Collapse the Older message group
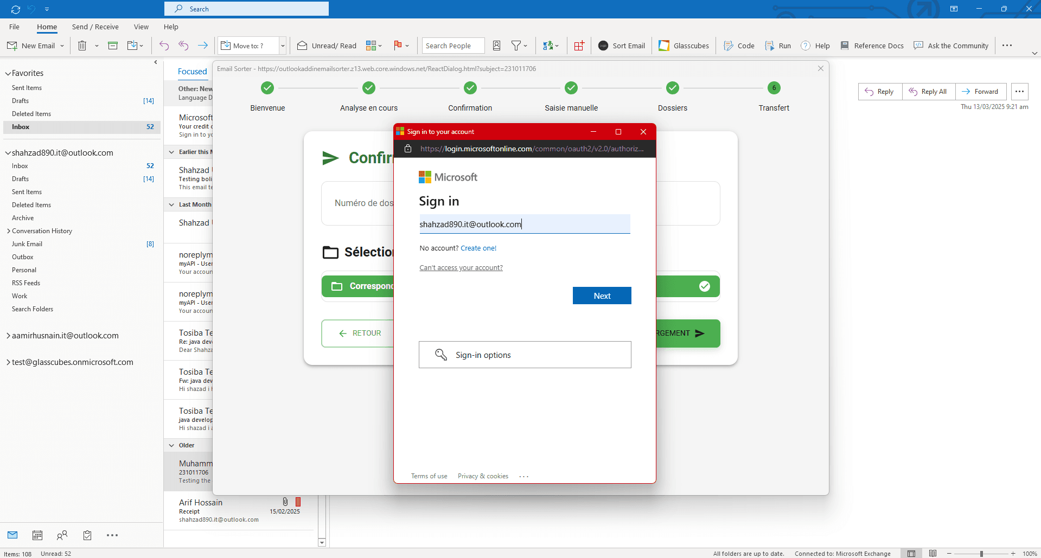The width and height of the screenshot is (1041, 558). (x=171, y=445)
